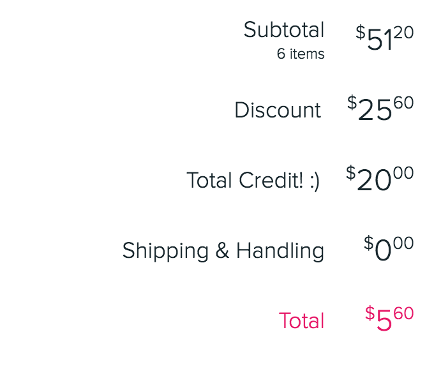Viewport: 434px width, 369px height.
Task: Select the $20.00 credit amount
Action: pos(380,178)
